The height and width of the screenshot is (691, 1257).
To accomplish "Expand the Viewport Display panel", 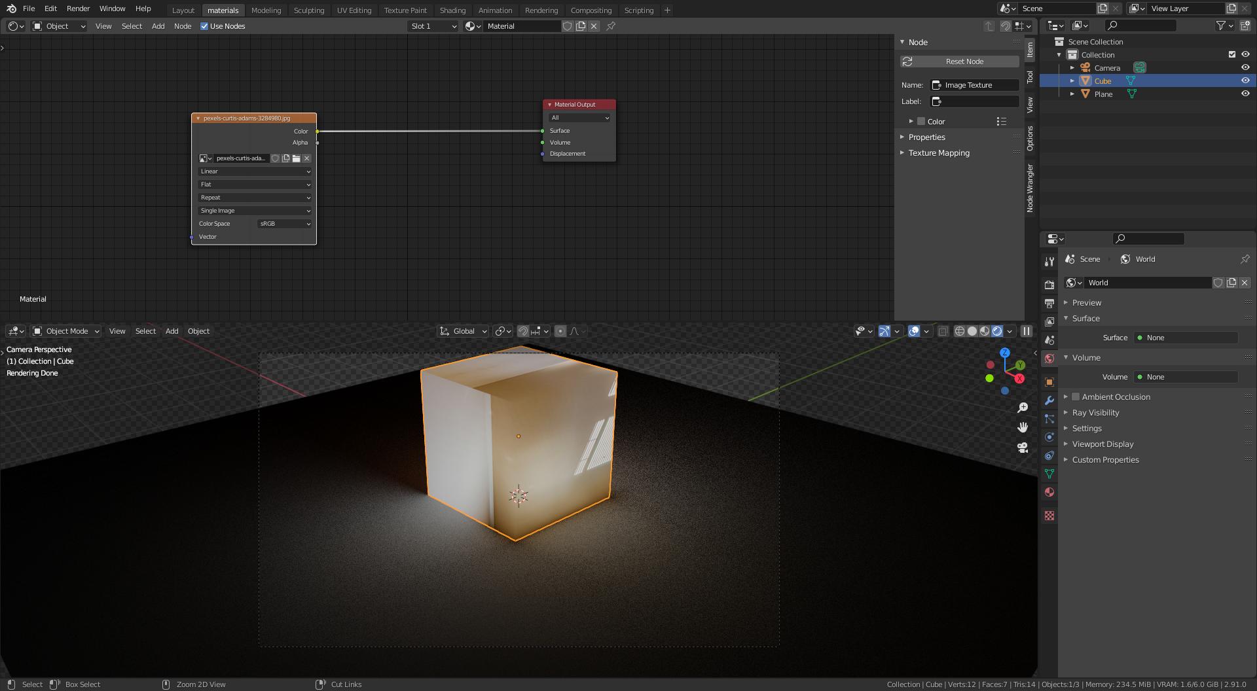I will (x=1102, y=444).
